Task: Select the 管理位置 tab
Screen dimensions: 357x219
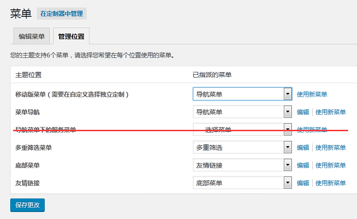Action: 71,36
